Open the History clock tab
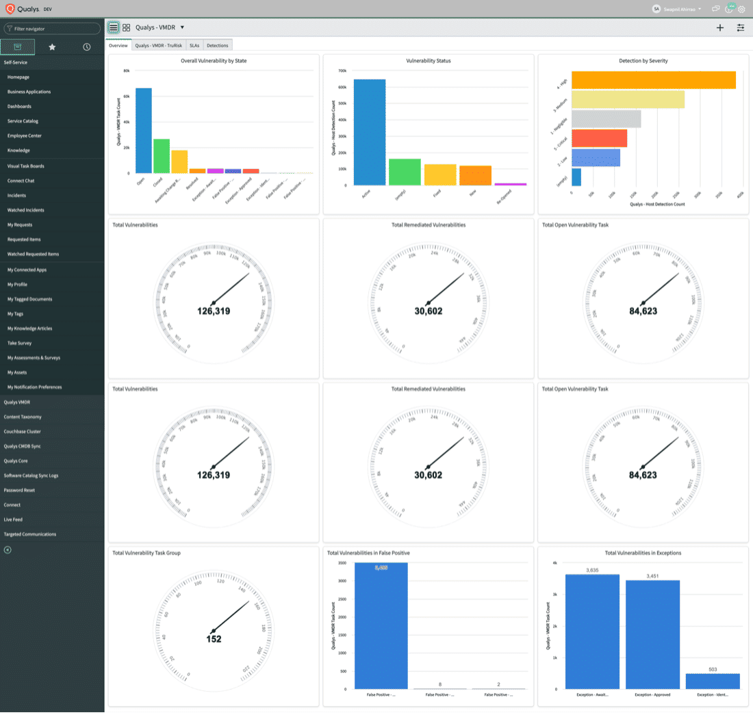 coord(87,47)
